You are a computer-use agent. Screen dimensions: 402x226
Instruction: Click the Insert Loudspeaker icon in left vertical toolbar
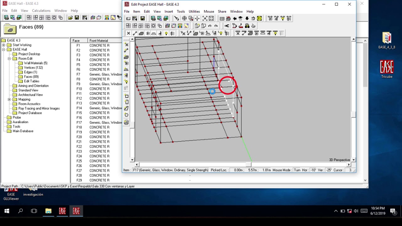126,63
